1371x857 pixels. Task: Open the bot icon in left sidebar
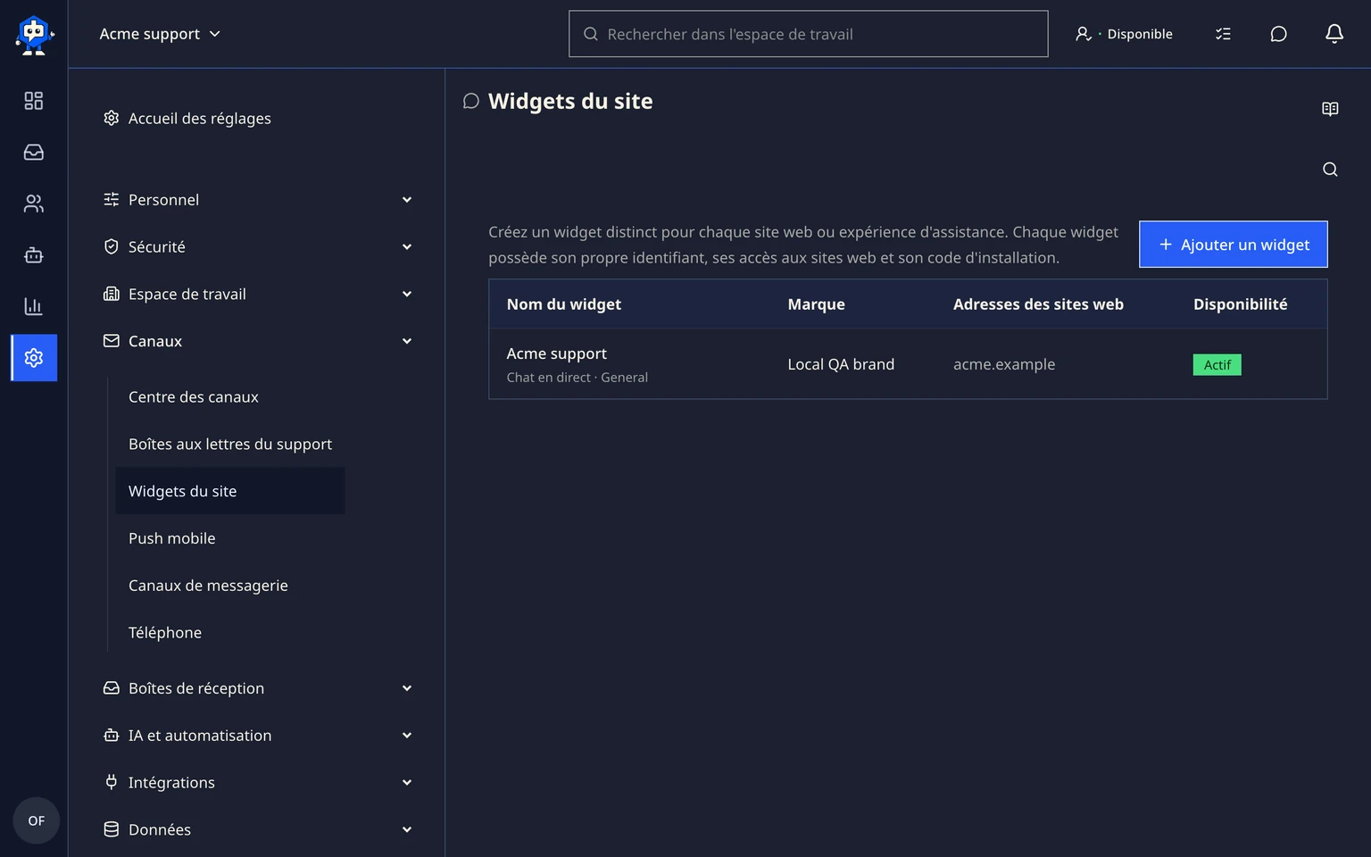[34, 255]
